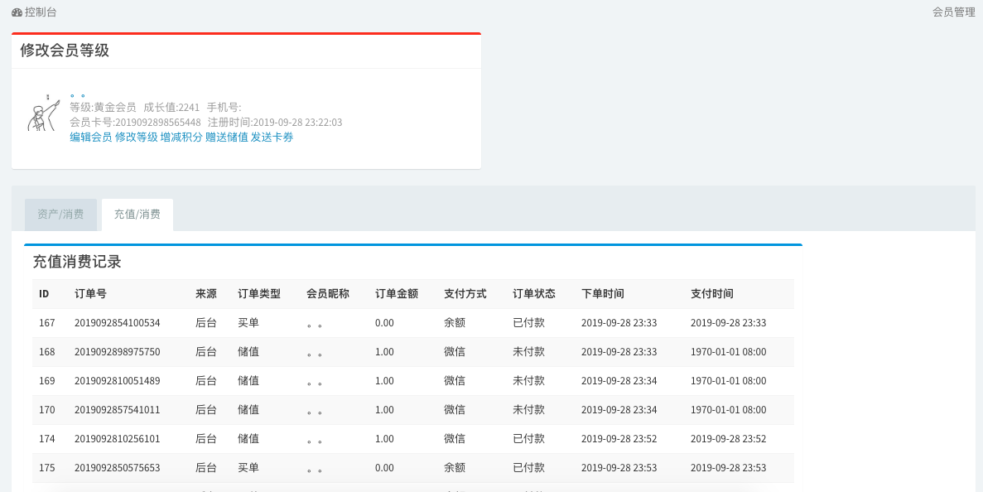Click ID cell 175
The image size is (983, 492).
[47, 467]
